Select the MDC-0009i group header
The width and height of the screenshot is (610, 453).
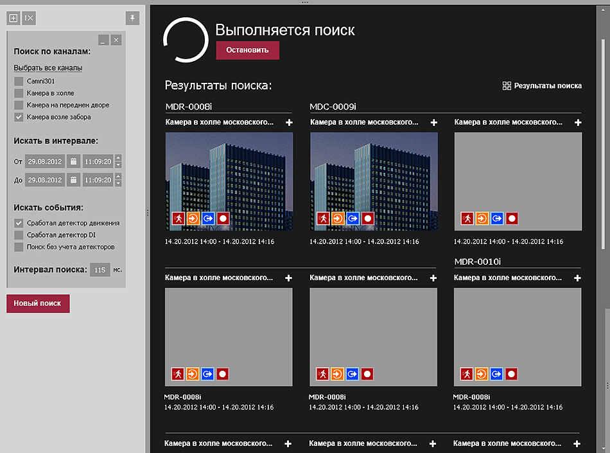pyautogui.click(x=333, y=107)
